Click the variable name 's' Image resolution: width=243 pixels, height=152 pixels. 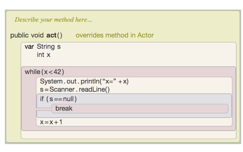coord(59,47)
